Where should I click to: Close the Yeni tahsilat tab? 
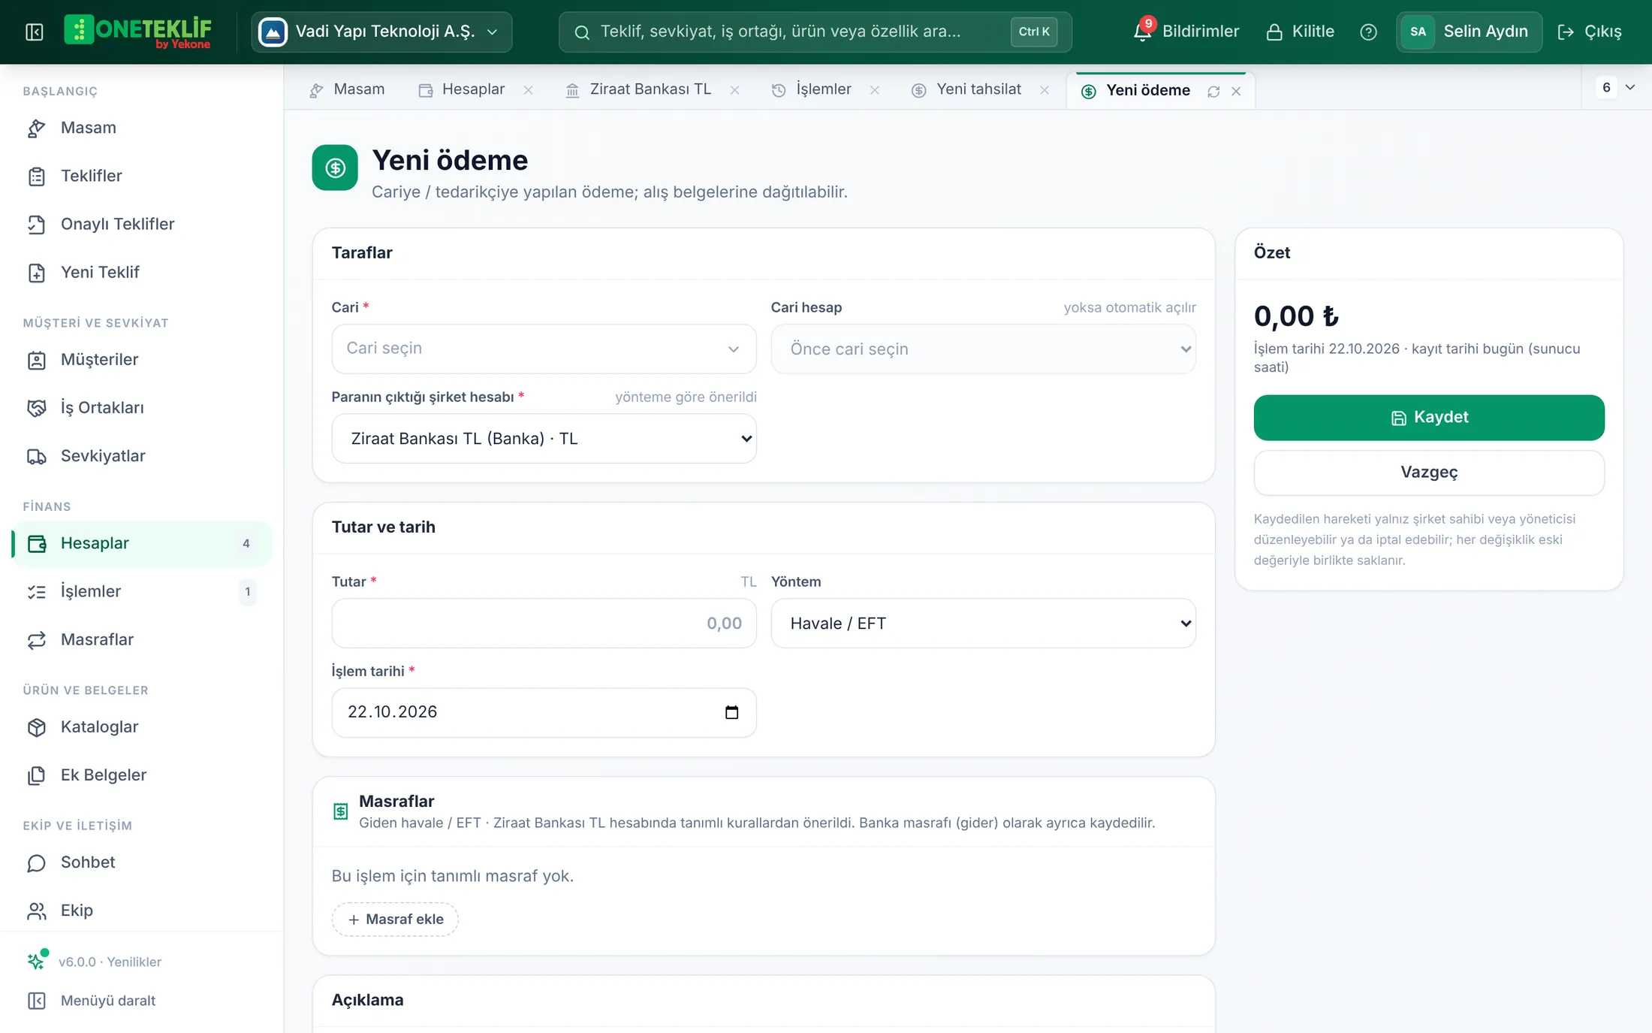1044,90
